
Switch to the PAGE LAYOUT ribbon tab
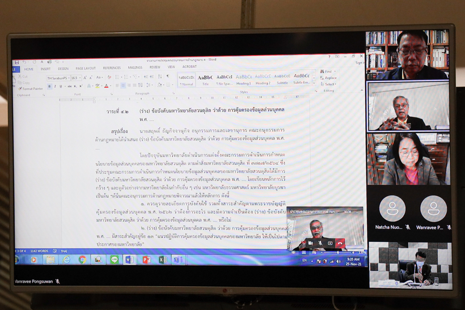[x=86, y=68]
